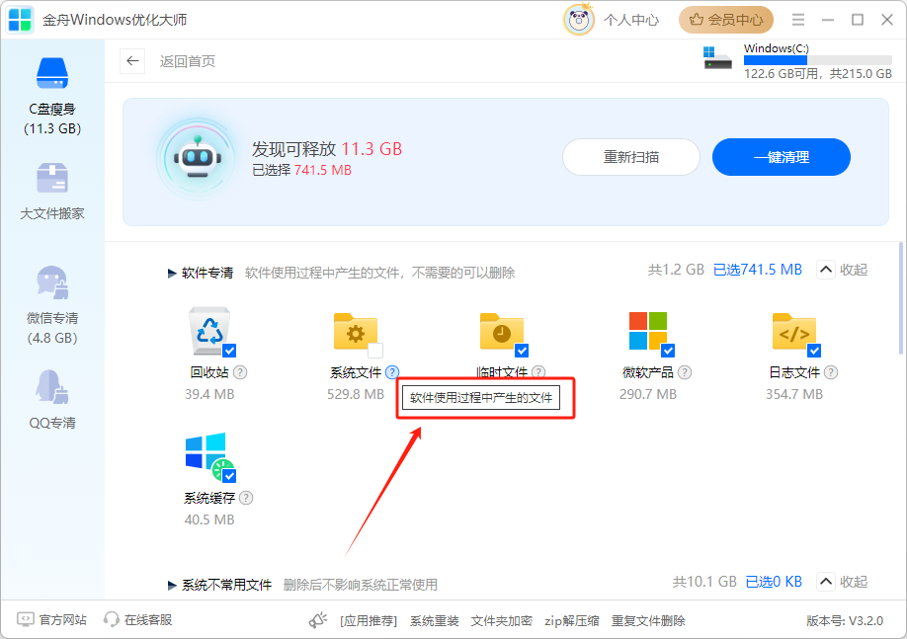Click the 共1.2 GB total text
The width and height of the screenshot is (907, 639).
point(676,270)
